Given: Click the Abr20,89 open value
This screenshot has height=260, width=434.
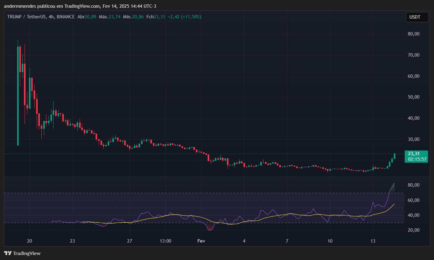Looking at the screenshot, I should tap(87, 17).
